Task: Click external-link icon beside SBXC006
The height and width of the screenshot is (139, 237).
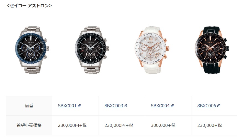Action: [219, 106]
